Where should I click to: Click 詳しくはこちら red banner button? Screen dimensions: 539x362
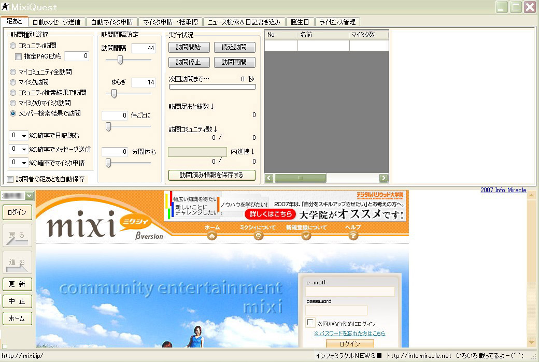tap(270, 214)
